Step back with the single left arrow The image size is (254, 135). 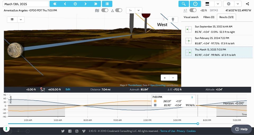tap(65, 4)
